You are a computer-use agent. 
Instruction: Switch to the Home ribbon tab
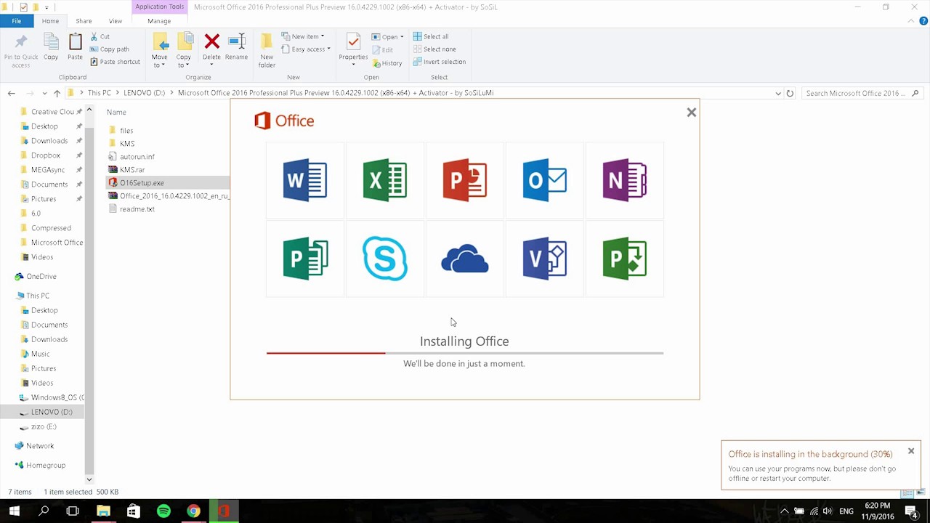50,21
